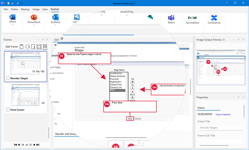The image size is (249, 150).
Task: Expand the HTML publish options chevron
Action: (x=102, y=15)
